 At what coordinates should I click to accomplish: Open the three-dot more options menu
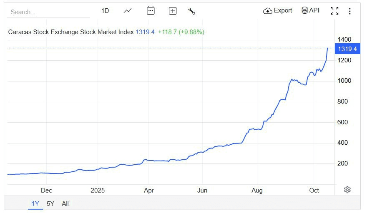tap(349, 11)
